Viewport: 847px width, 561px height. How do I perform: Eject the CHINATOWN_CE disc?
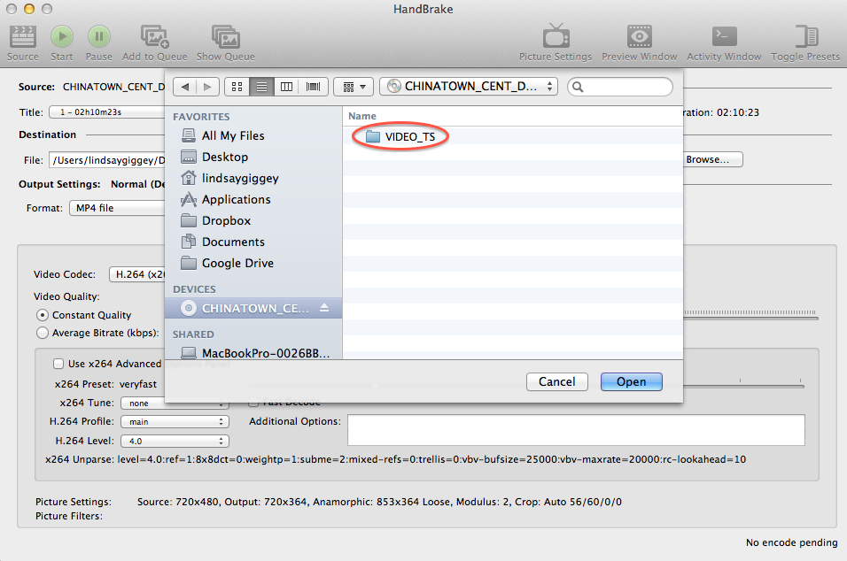click(x=324, y=307)
